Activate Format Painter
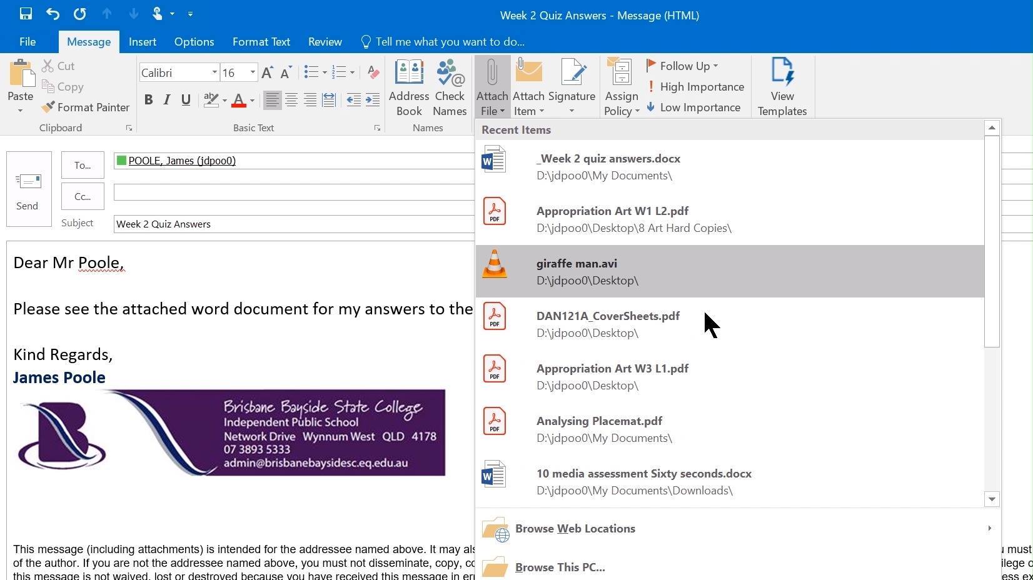1033x580 pixels. 86,107
